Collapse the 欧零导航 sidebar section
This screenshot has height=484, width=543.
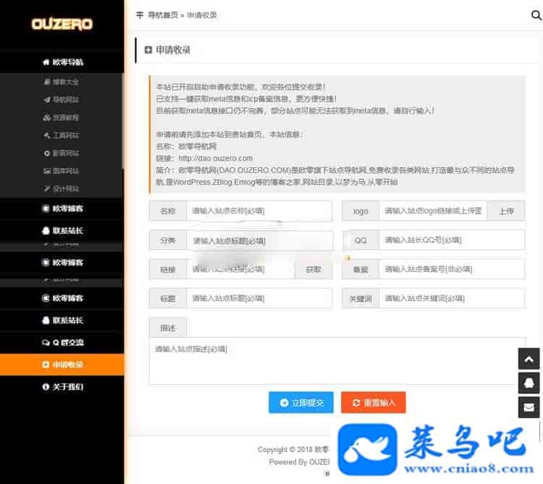(62, 62)
